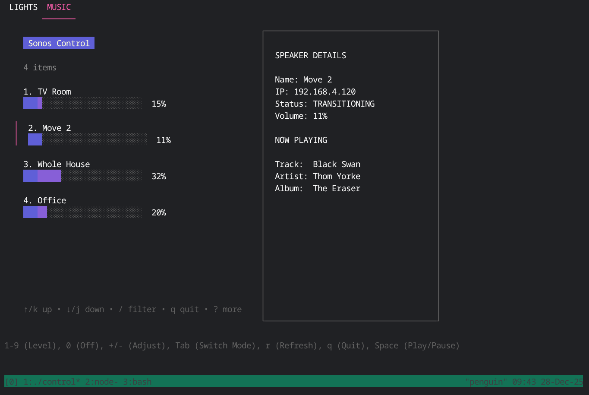Click the IP address 192.168.4.120
This screenshot has width=589, height=395.
click(x=325, y=92)
